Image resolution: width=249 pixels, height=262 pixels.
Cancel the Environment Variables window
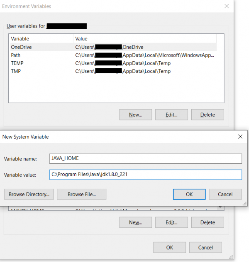pos(205,247)
